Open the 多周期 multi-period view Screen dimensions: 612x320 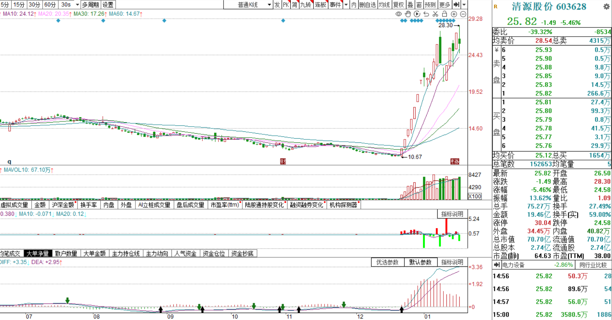coord(90,4)
